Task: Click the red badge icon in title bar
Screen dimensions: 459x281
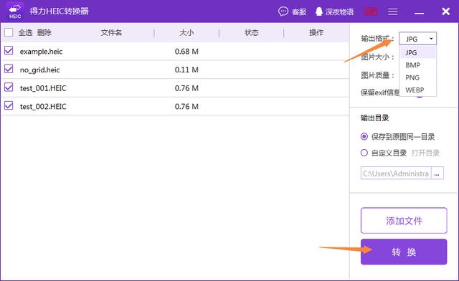Action: point(371,11)
